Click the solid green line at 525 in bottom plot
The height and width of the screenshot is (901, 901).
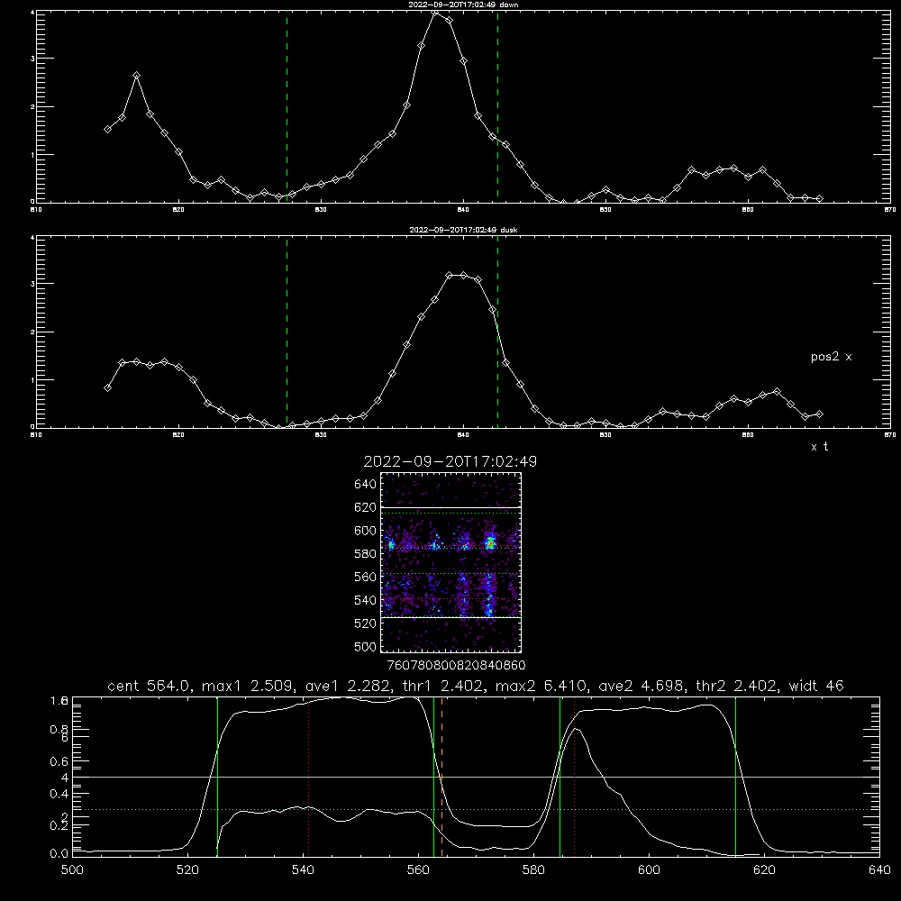point(217,777)
